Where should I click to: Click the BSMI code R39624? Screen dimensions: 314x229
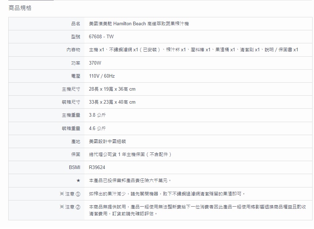pos(97,168)
